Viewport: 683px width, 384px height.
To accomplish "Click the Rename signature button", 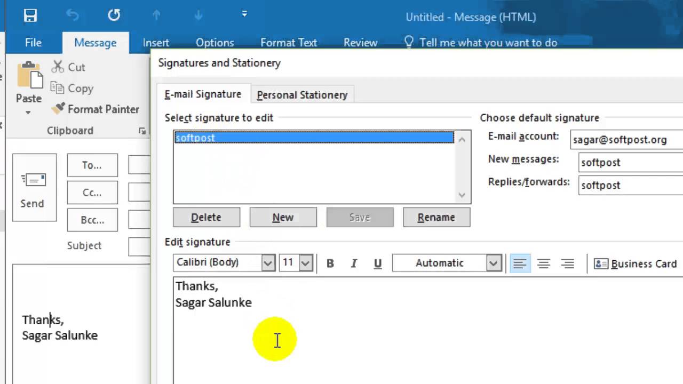I will (x=436, y=217).
